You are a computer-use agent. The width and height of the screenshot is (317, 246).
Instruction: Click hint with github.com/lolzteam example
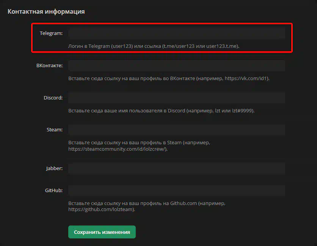pos(147,206)
